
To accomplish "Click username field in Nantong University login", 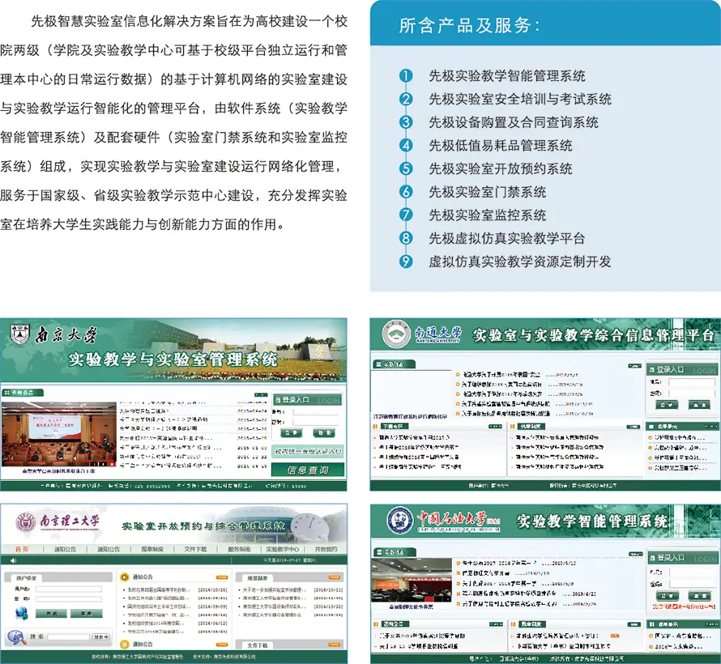I will 692,382.
